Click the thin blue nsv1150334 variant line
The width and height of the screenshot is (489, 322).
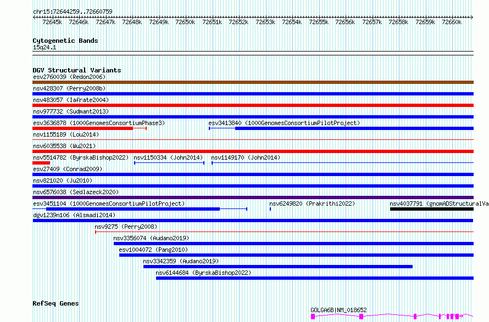click(x=169, y=163)
